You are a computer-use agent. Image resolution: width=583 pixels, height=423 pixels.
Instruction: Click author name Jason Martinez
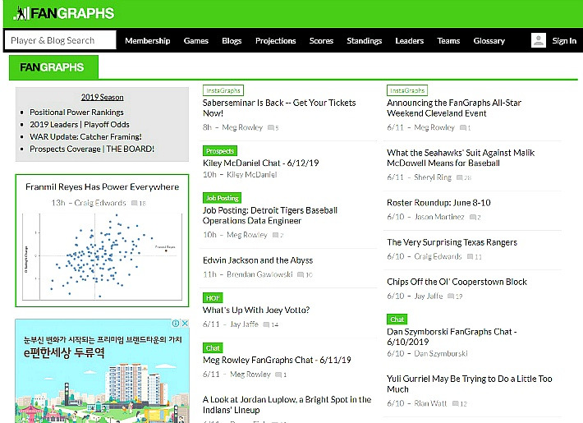tap(439, 217)
